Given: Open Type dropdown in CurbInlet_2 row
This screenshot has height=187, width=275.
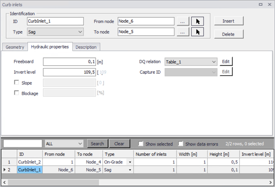Looking at the screenshot, I should tap(130, 162).
